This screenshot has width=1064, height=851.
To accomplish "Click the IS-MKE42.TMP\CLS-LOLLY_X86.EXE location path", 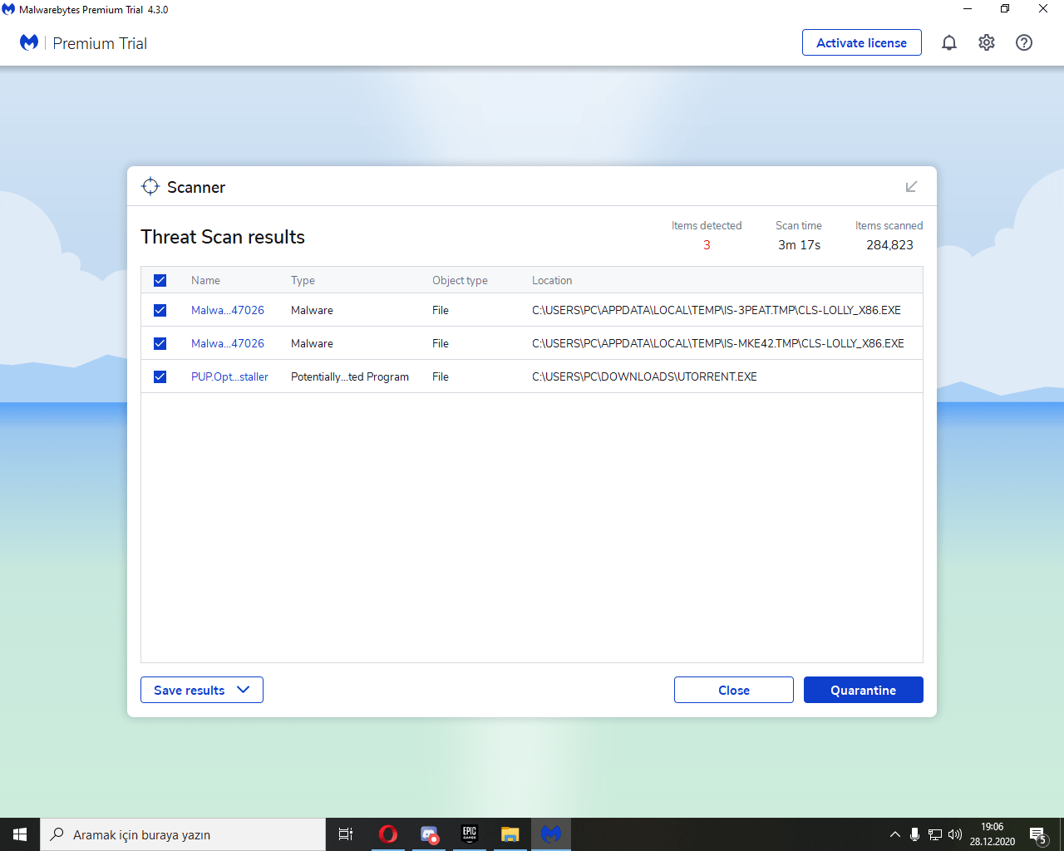I will tap(718, 343).
